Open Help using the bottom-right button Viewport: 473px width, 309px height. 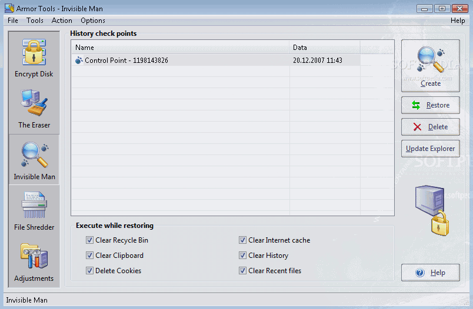tap(431, 273)
